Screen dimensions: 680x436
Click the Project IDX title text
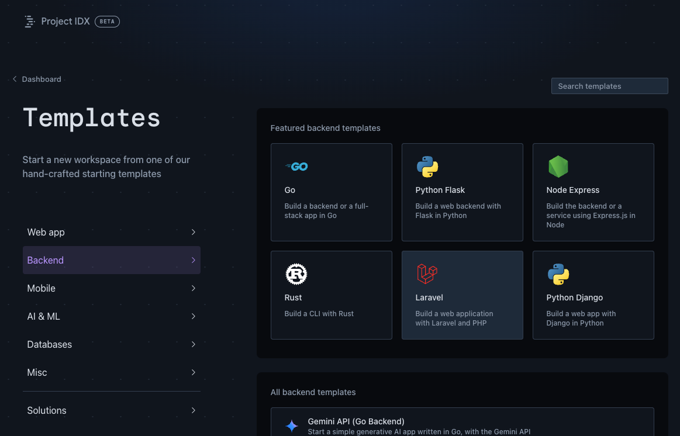(x=65, y=21)
